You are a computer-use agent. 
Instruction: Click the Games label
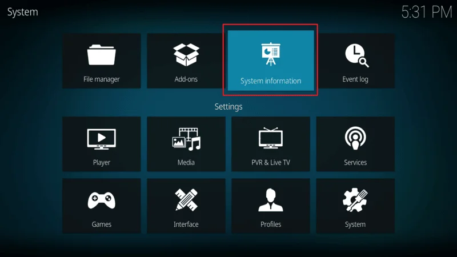[102, 224]
